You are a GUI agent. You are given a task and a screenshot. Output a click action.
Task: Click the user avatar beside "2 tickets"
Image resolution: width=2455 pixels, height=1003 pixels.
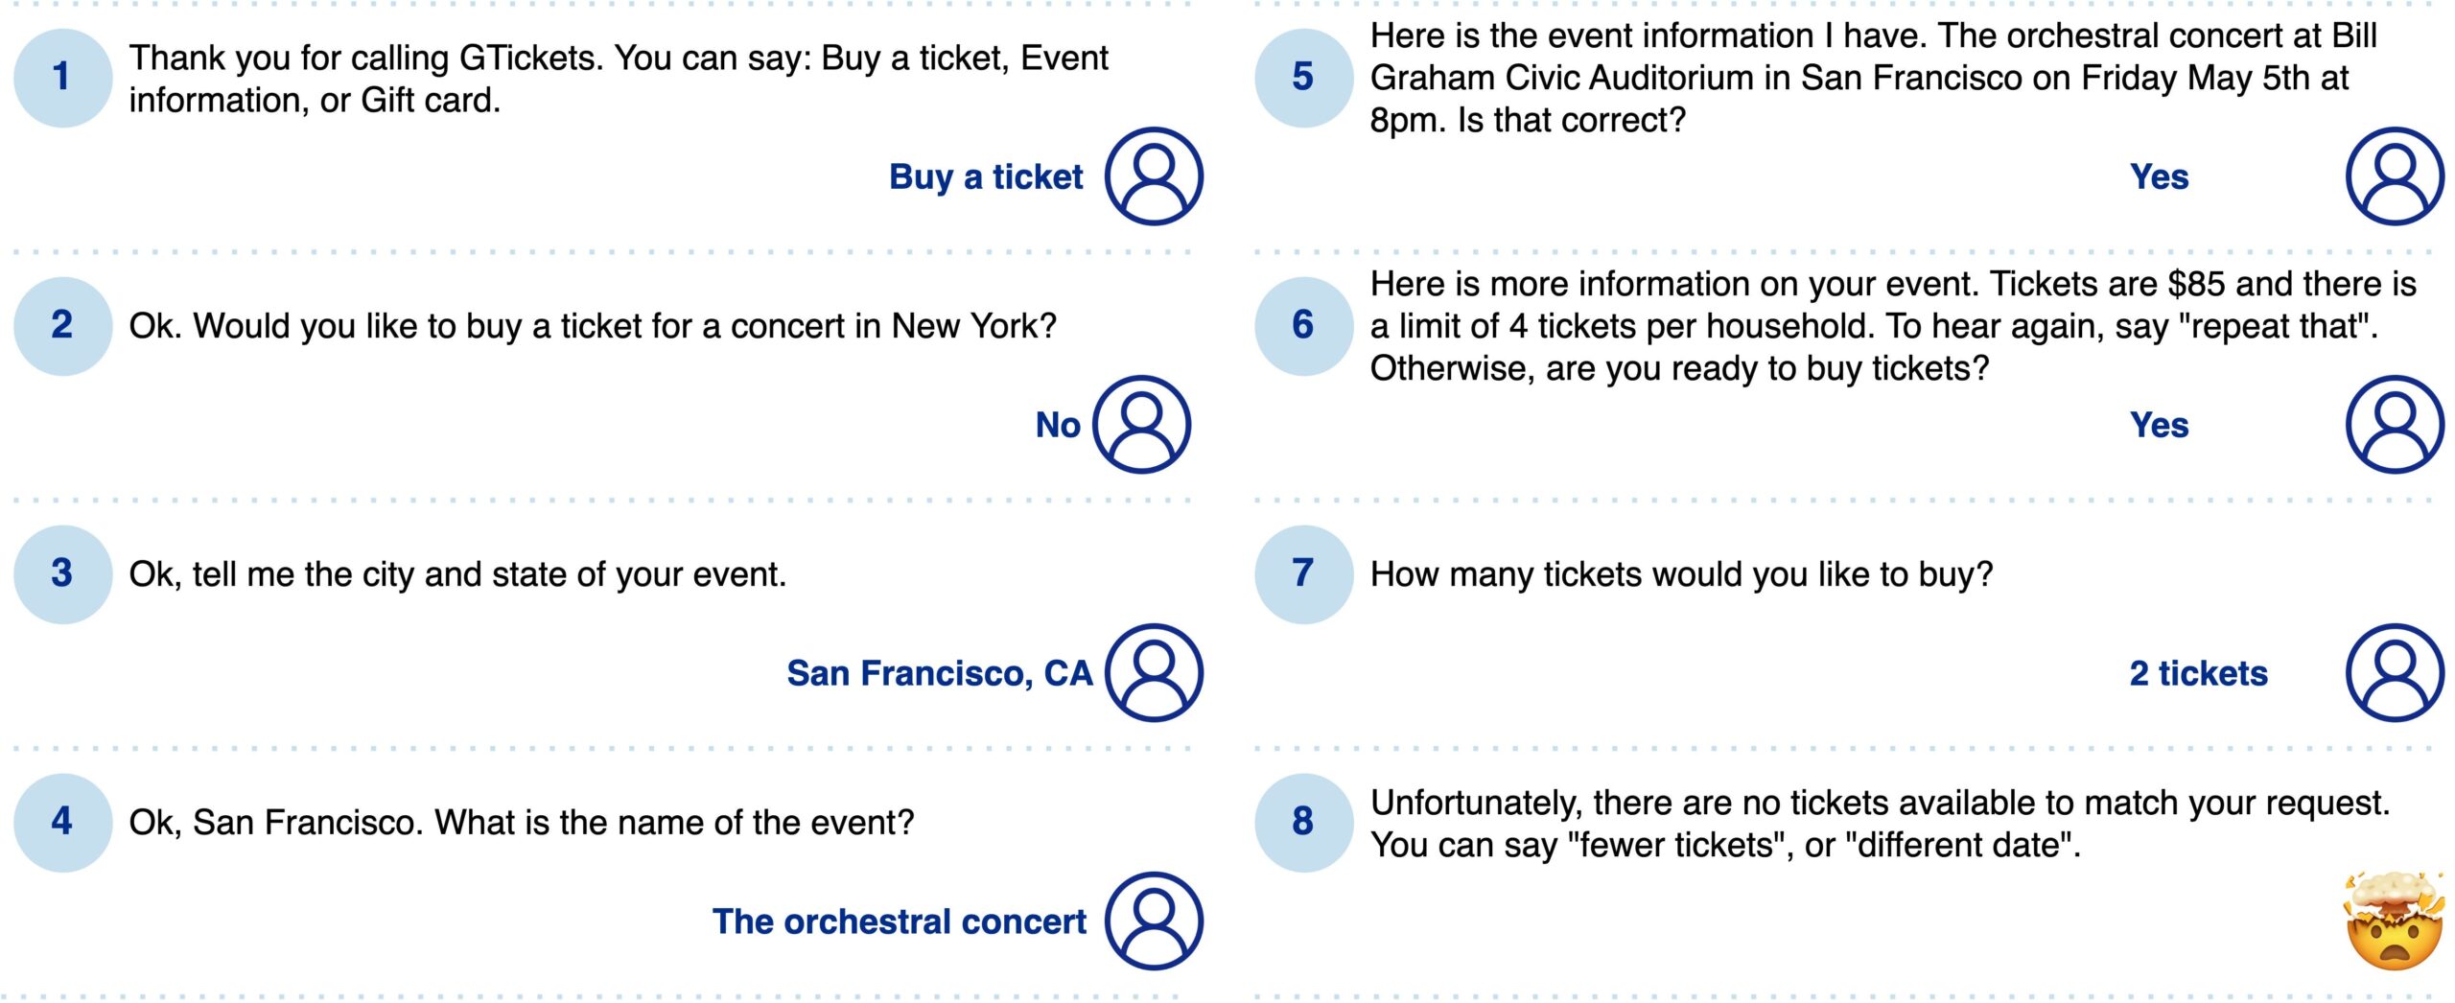coord(2394,672)
